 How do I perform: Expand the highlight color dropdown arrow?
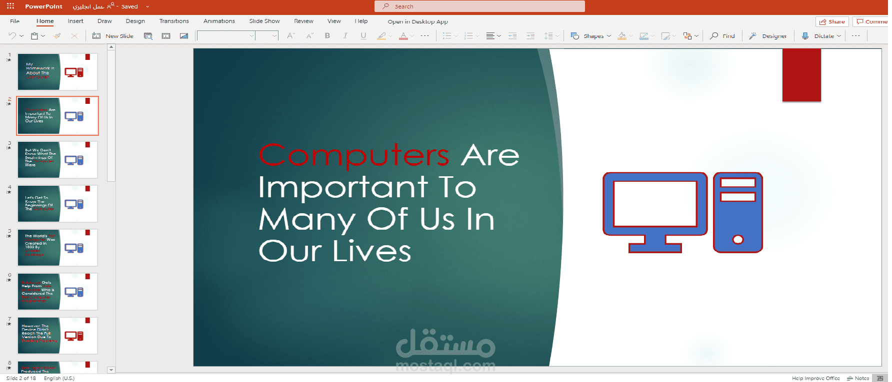[390, 36]
